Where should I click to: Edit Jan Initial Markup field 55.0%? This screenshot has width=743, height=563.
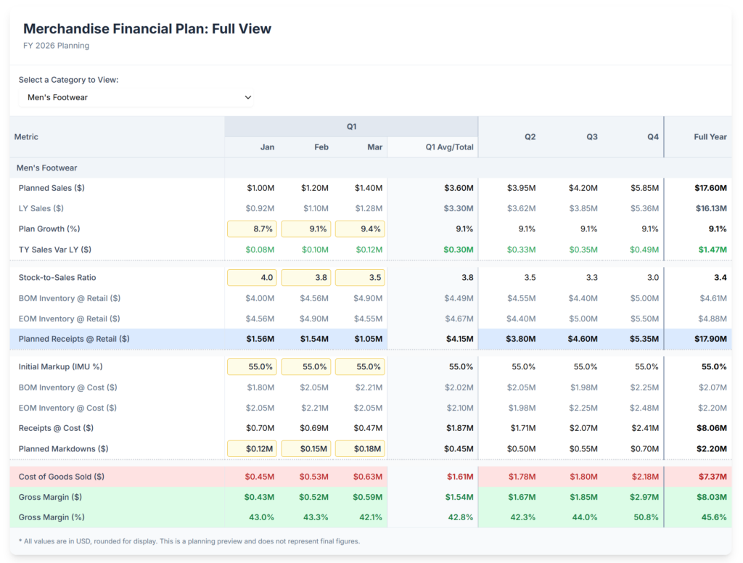pos(252,367)
